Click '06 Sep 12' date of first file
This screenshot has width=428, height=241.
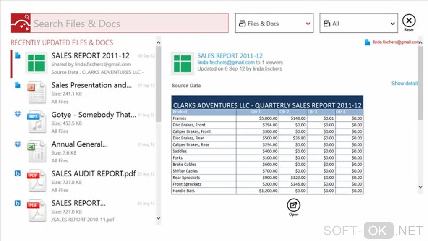point(146,56)
